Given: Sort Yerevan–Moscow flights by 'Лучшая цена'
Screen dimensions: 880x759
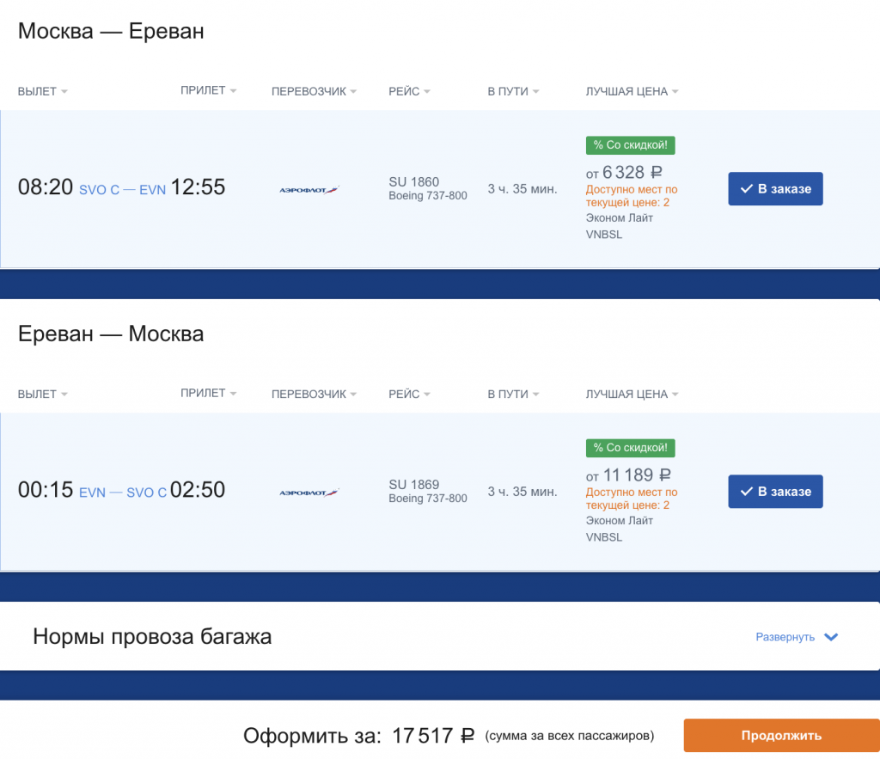Looking at the screenshot, I should pyautogui.click(x=632, y=395).
